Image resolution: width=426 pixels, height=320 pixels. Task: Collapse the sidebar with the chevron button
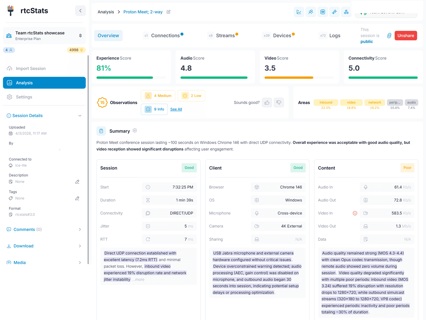pos(80,11)
